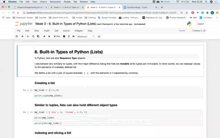This screenshot has width=220, height=138.
Task: Open the Insert menu
Action: coord(47,31)
